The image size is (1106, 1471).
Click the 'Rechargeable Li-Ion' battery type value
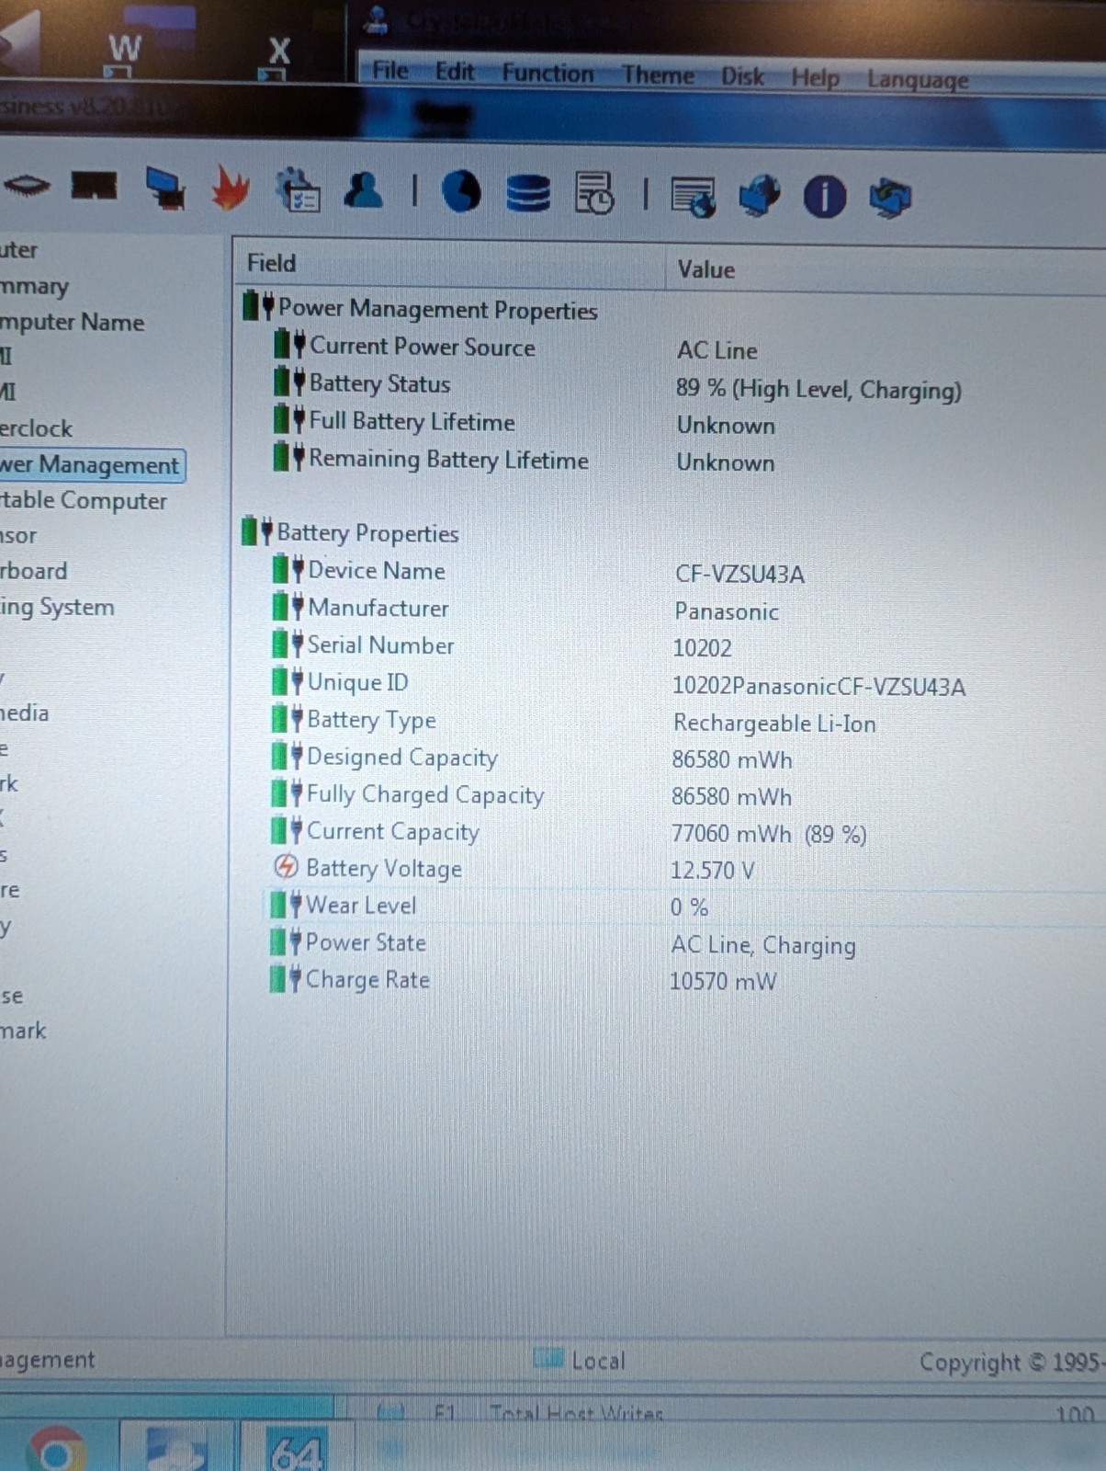(774, 724)
